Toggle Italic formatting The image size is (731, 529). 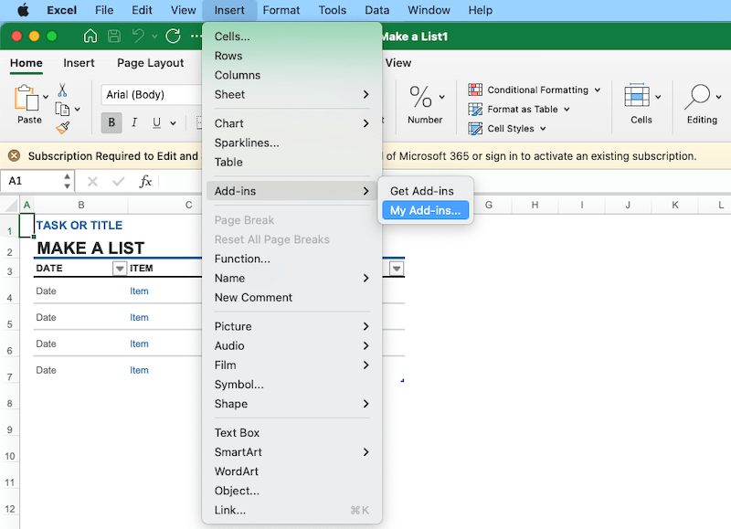coord(134,122)
